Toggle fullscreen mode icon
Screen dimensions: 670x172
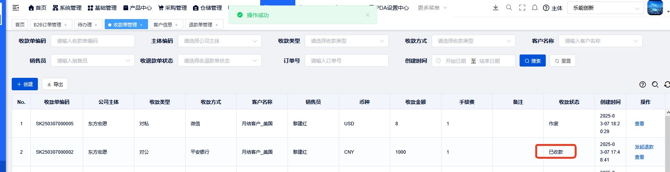coord(522,8)
